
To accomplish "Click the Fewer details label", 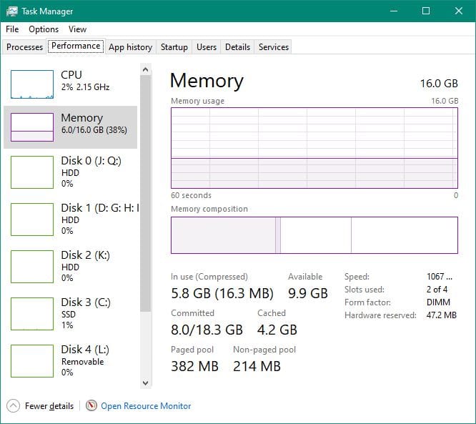I will coord(49,406).
